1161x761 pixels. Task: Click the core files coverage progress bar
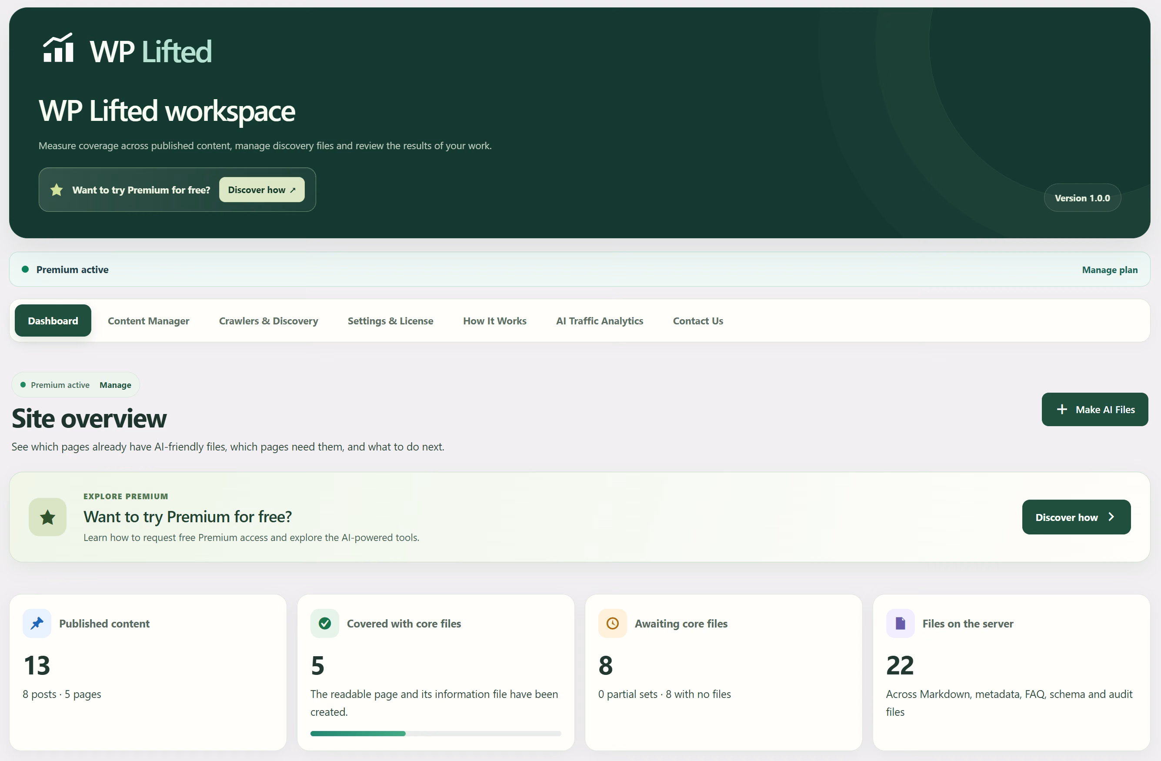coord(436,734)
